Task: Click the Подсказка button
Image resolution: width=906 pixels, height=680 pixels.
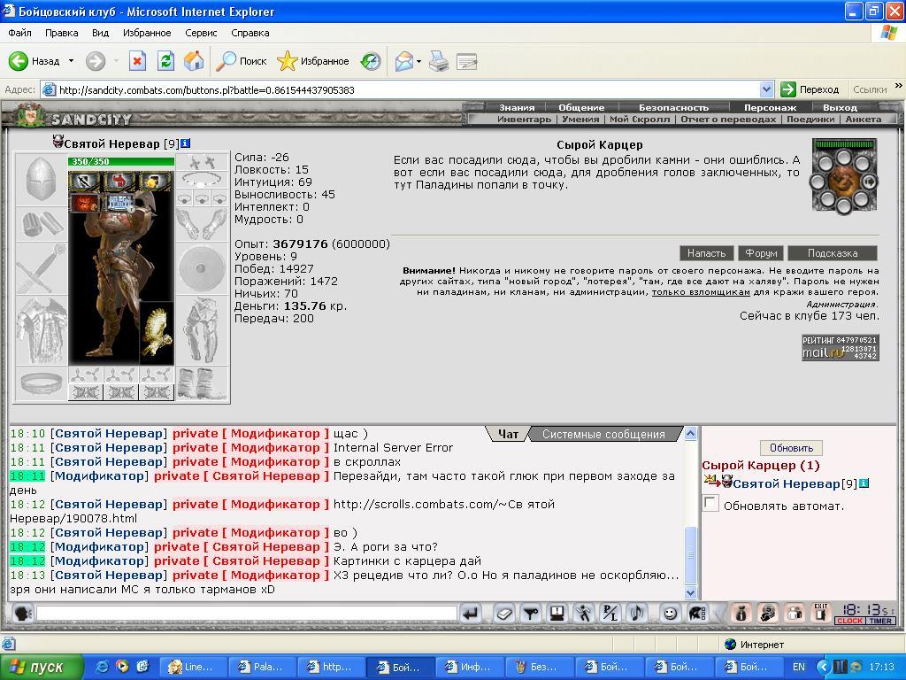Action: [x=832, y=253]
